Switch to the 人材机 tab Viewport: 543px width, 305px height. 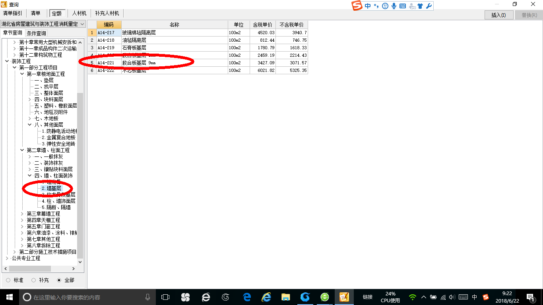click(x=79, y=14)
